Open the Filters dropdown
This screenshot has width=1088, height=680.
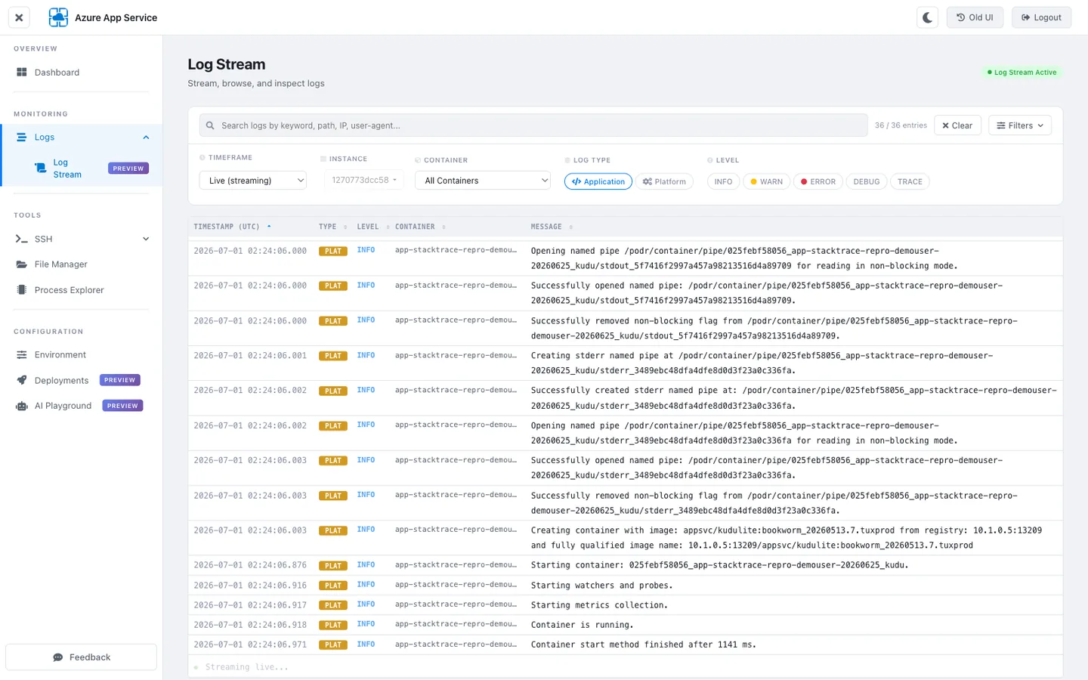click(1020, 125)
